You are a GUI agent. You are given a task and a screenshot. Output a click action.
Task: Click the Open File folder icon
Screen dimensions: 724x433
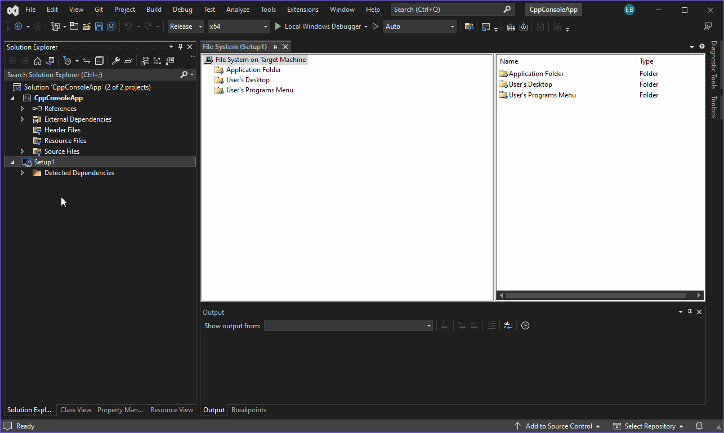(x=86, y=26)
